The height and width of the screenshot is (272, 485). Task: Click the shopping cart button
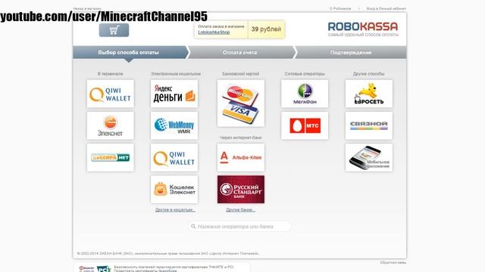(114, 30)
